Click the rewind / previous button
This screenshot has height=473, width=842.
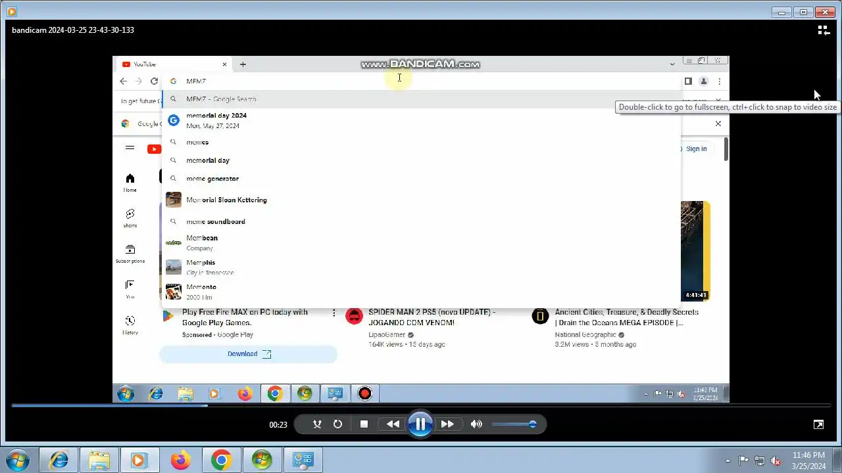click(x=393, y=424)
